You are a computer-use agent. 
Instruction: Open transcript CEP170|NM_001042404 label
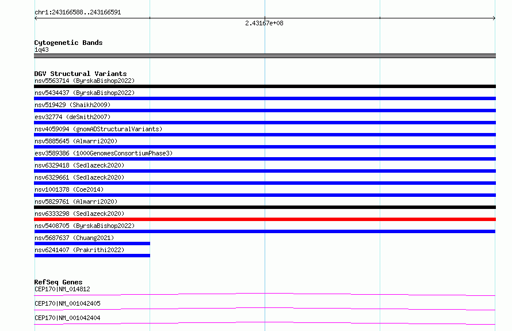click(67, 318)
